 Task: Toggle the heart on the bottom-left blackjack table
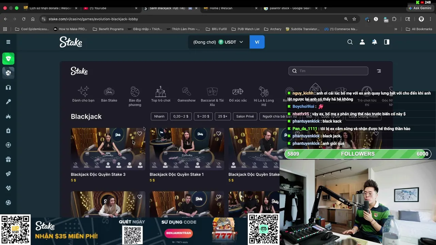[x=140, y=197]
